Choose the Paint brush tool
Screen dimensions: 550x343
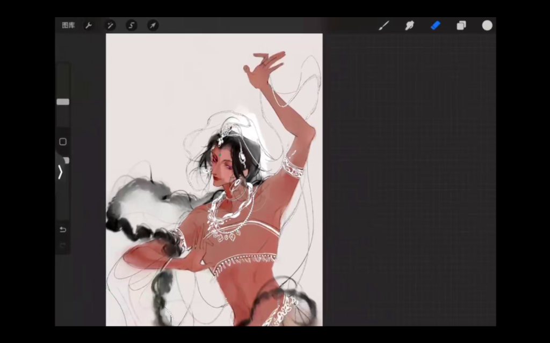point(384,25)
